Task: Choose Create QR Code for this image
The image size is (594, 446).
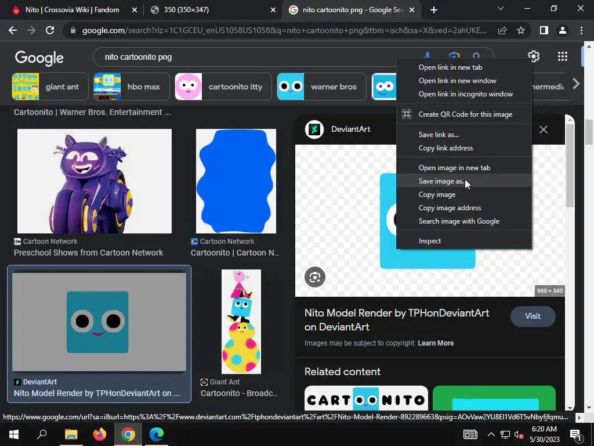Action: pyautogui.click(x=464, y=114)
